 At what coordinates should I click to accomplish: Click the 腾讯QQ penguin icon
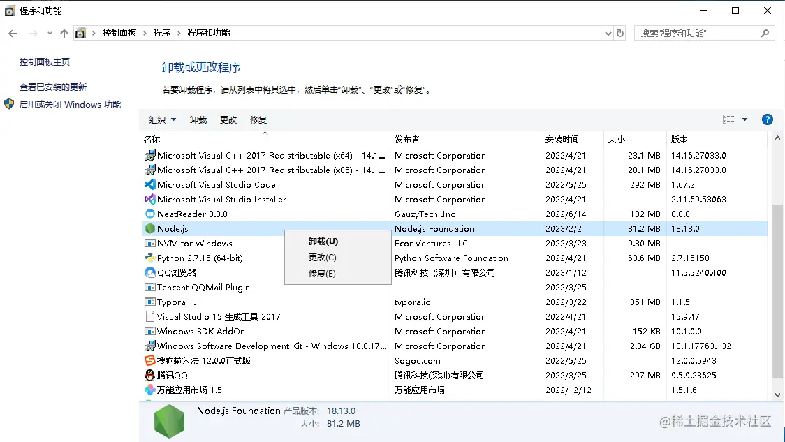click(149, 375)
